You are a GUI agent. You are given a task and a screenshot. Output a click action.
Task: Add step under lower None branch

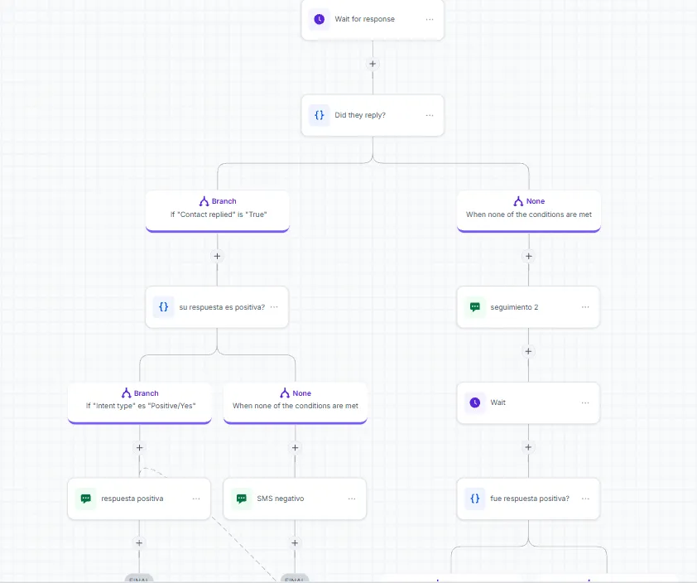[x=296, y=447]
